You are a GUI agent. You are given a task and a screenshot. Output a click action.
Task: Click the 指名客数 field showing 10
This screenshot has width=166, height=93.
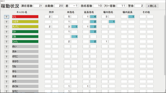98,6
